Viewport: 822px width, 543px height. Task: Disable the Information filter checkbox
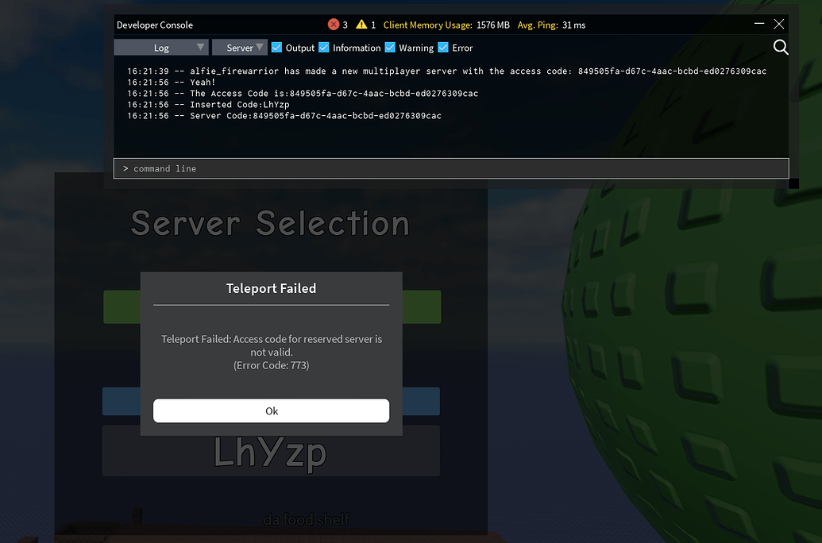324,48
